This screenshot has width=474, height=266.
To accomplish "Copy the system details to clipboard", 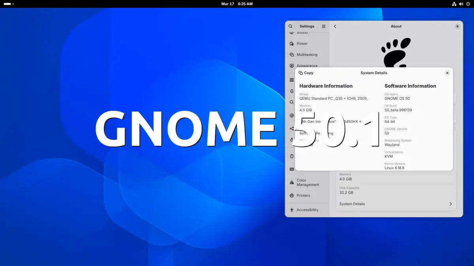I will pos(306,73).
